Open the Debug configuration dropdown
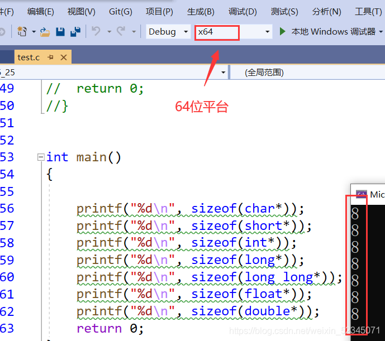The image size is (385, 341). point(168,32)
